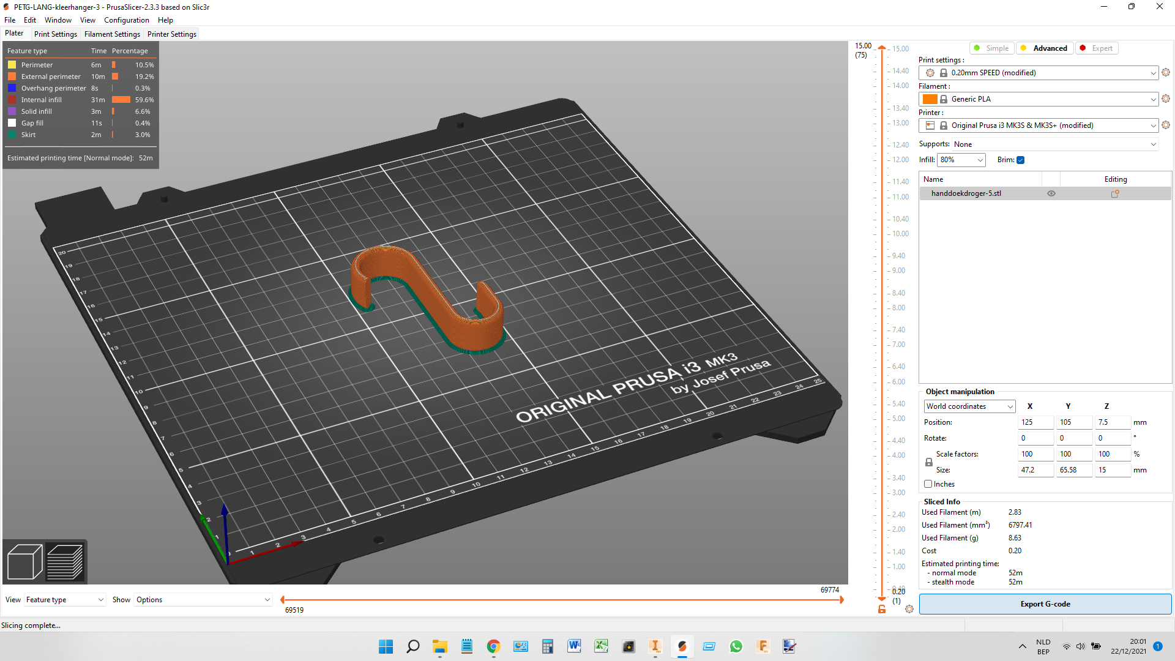1175x661 pixels.
Task: Click the gear icon beside Print settings
Action: [1166, 73]
